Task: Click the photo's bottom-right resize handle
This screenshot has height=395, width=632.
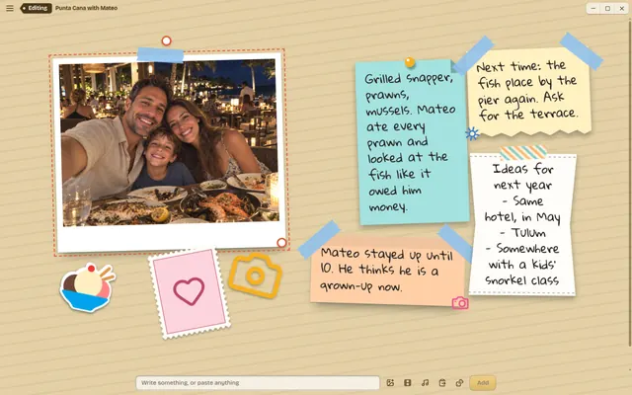Action: click(281, 243)
